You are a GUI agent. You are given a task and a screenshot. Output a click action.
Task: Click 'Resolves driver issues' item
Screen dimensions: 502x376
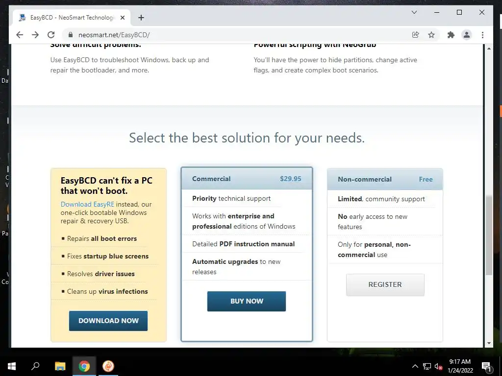click(x=101, y=274)
